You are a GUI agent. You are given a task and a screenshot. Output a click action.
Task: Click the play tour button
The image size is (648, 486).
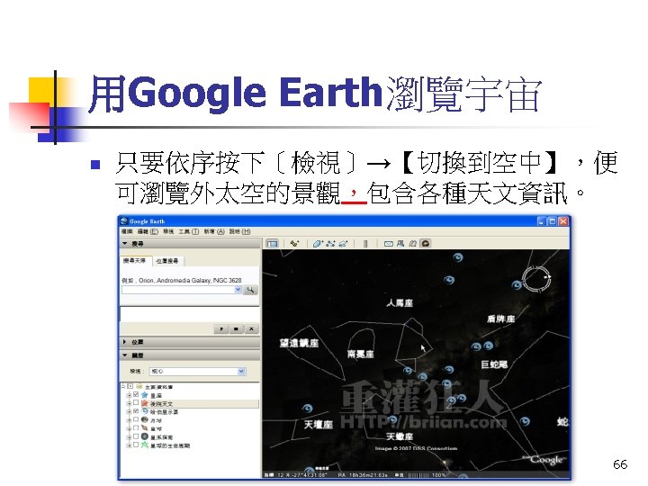coord(221,329)
